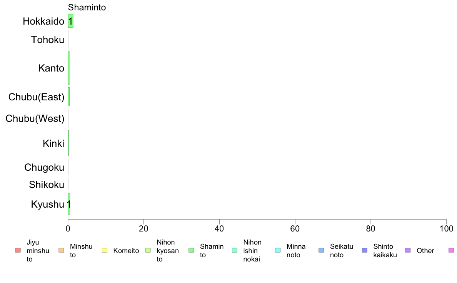Click the Minna noto cyan legend swatch
Screen dimensions: 457x283
278,250
